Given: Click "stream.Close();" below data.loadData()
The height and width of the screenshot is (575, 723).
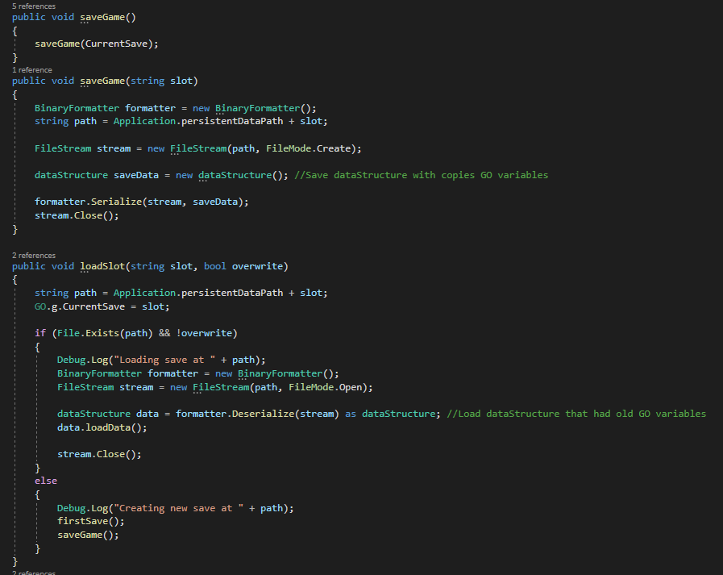Looking at the screenshot, I should tap(99, 455).
